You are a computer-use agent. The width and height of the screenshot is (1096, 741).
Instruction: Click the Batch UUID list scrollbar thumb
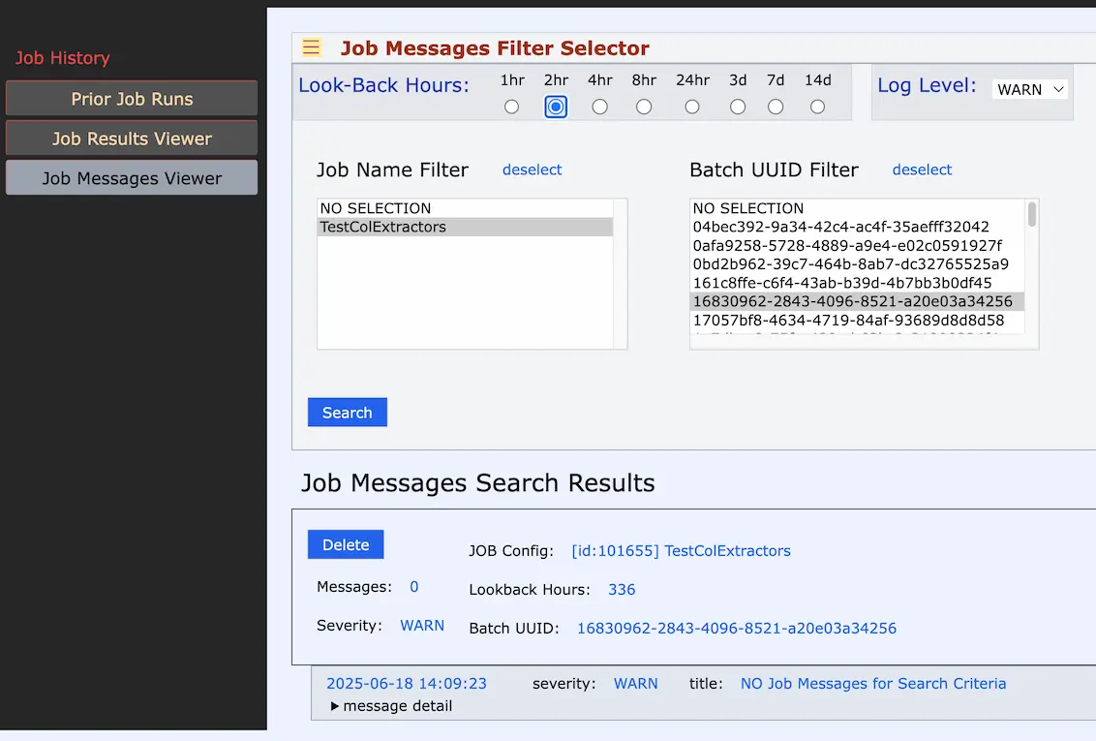point(1032,215)
